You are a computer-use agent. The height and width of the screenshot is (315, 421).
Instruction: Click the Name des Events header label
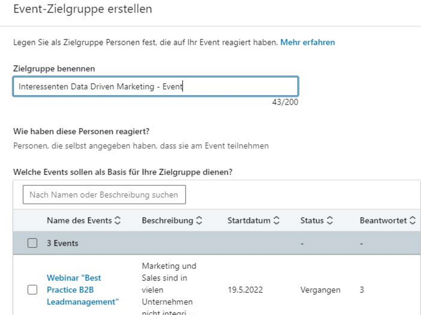(79, 220)
